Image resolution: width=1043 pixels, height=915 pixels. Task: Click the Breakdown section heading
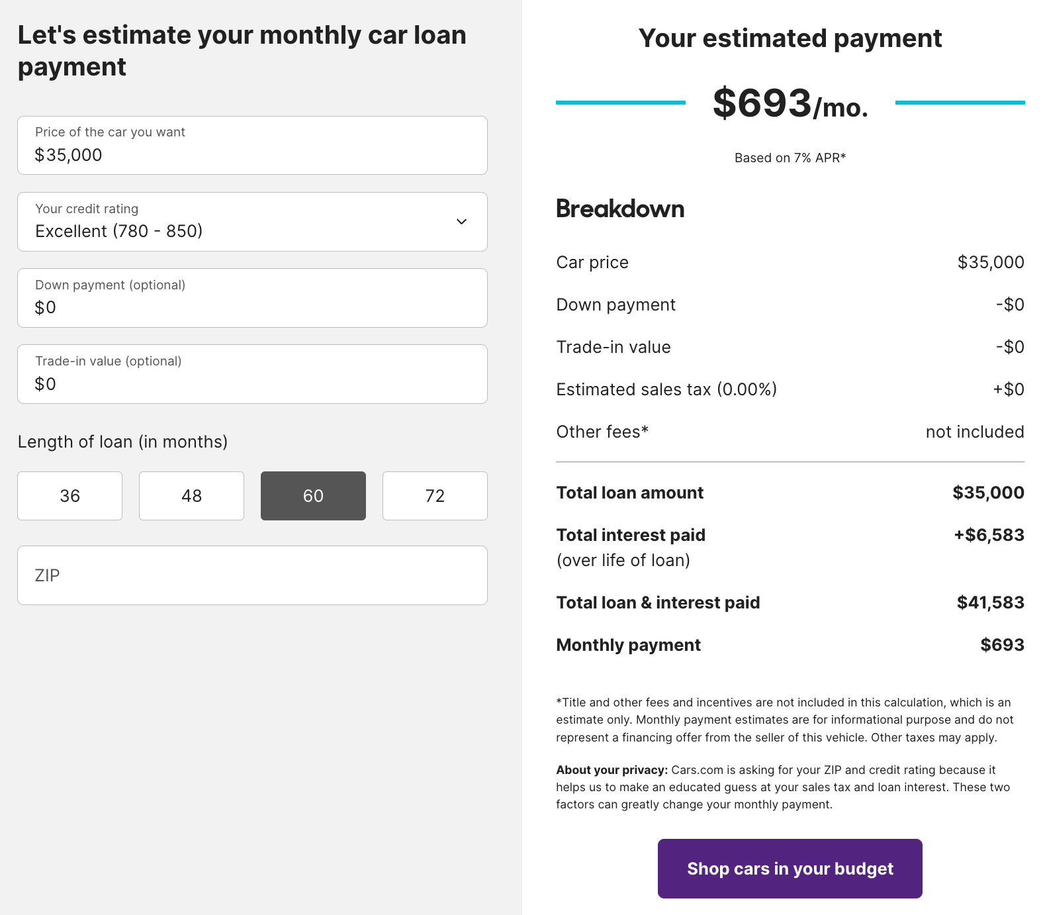(x=620, y=209)
